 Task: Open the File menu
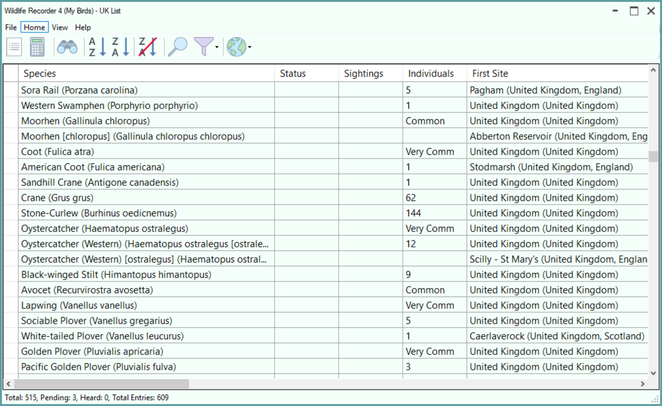pyautogui.click(x=11, y=27)
